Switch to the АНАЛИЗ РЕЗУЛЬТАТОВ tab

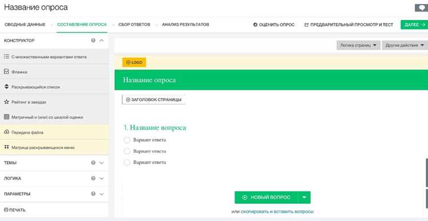pyautogui.click(x=185, y=24)
